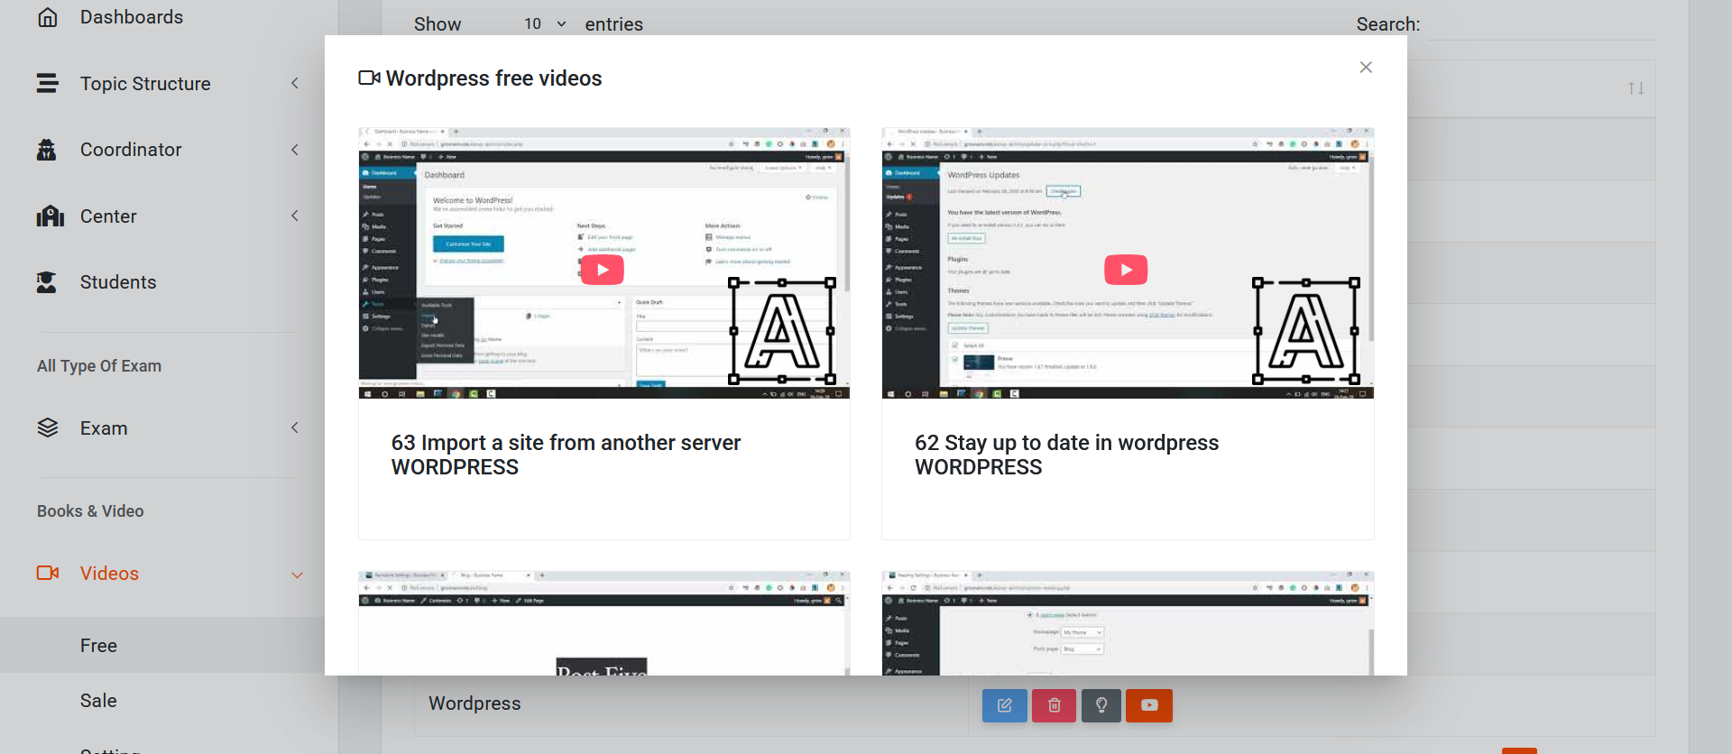
Task: Click the Students icon in sidebar
Action: [47, 282]
